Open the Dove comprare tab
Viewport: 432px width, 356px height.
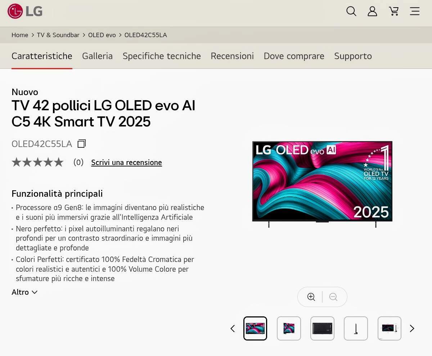294,56
